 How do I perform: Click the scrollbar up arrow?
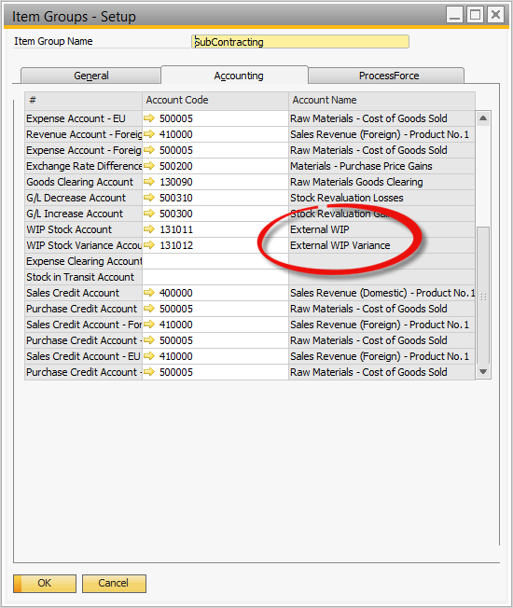[x=483, y=118]
